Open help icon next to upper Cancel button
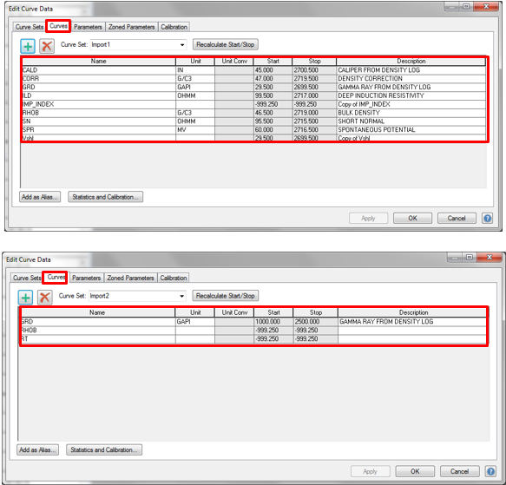Image resolution: width=506 pixels, height=485 pixels. tap(487, 218)
